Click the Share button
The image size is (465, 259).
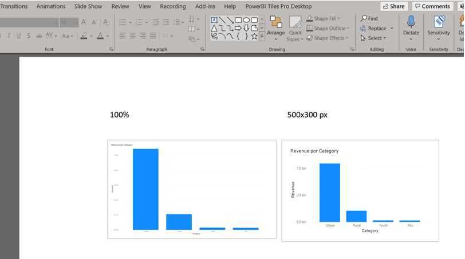click(x=393, y=6)
